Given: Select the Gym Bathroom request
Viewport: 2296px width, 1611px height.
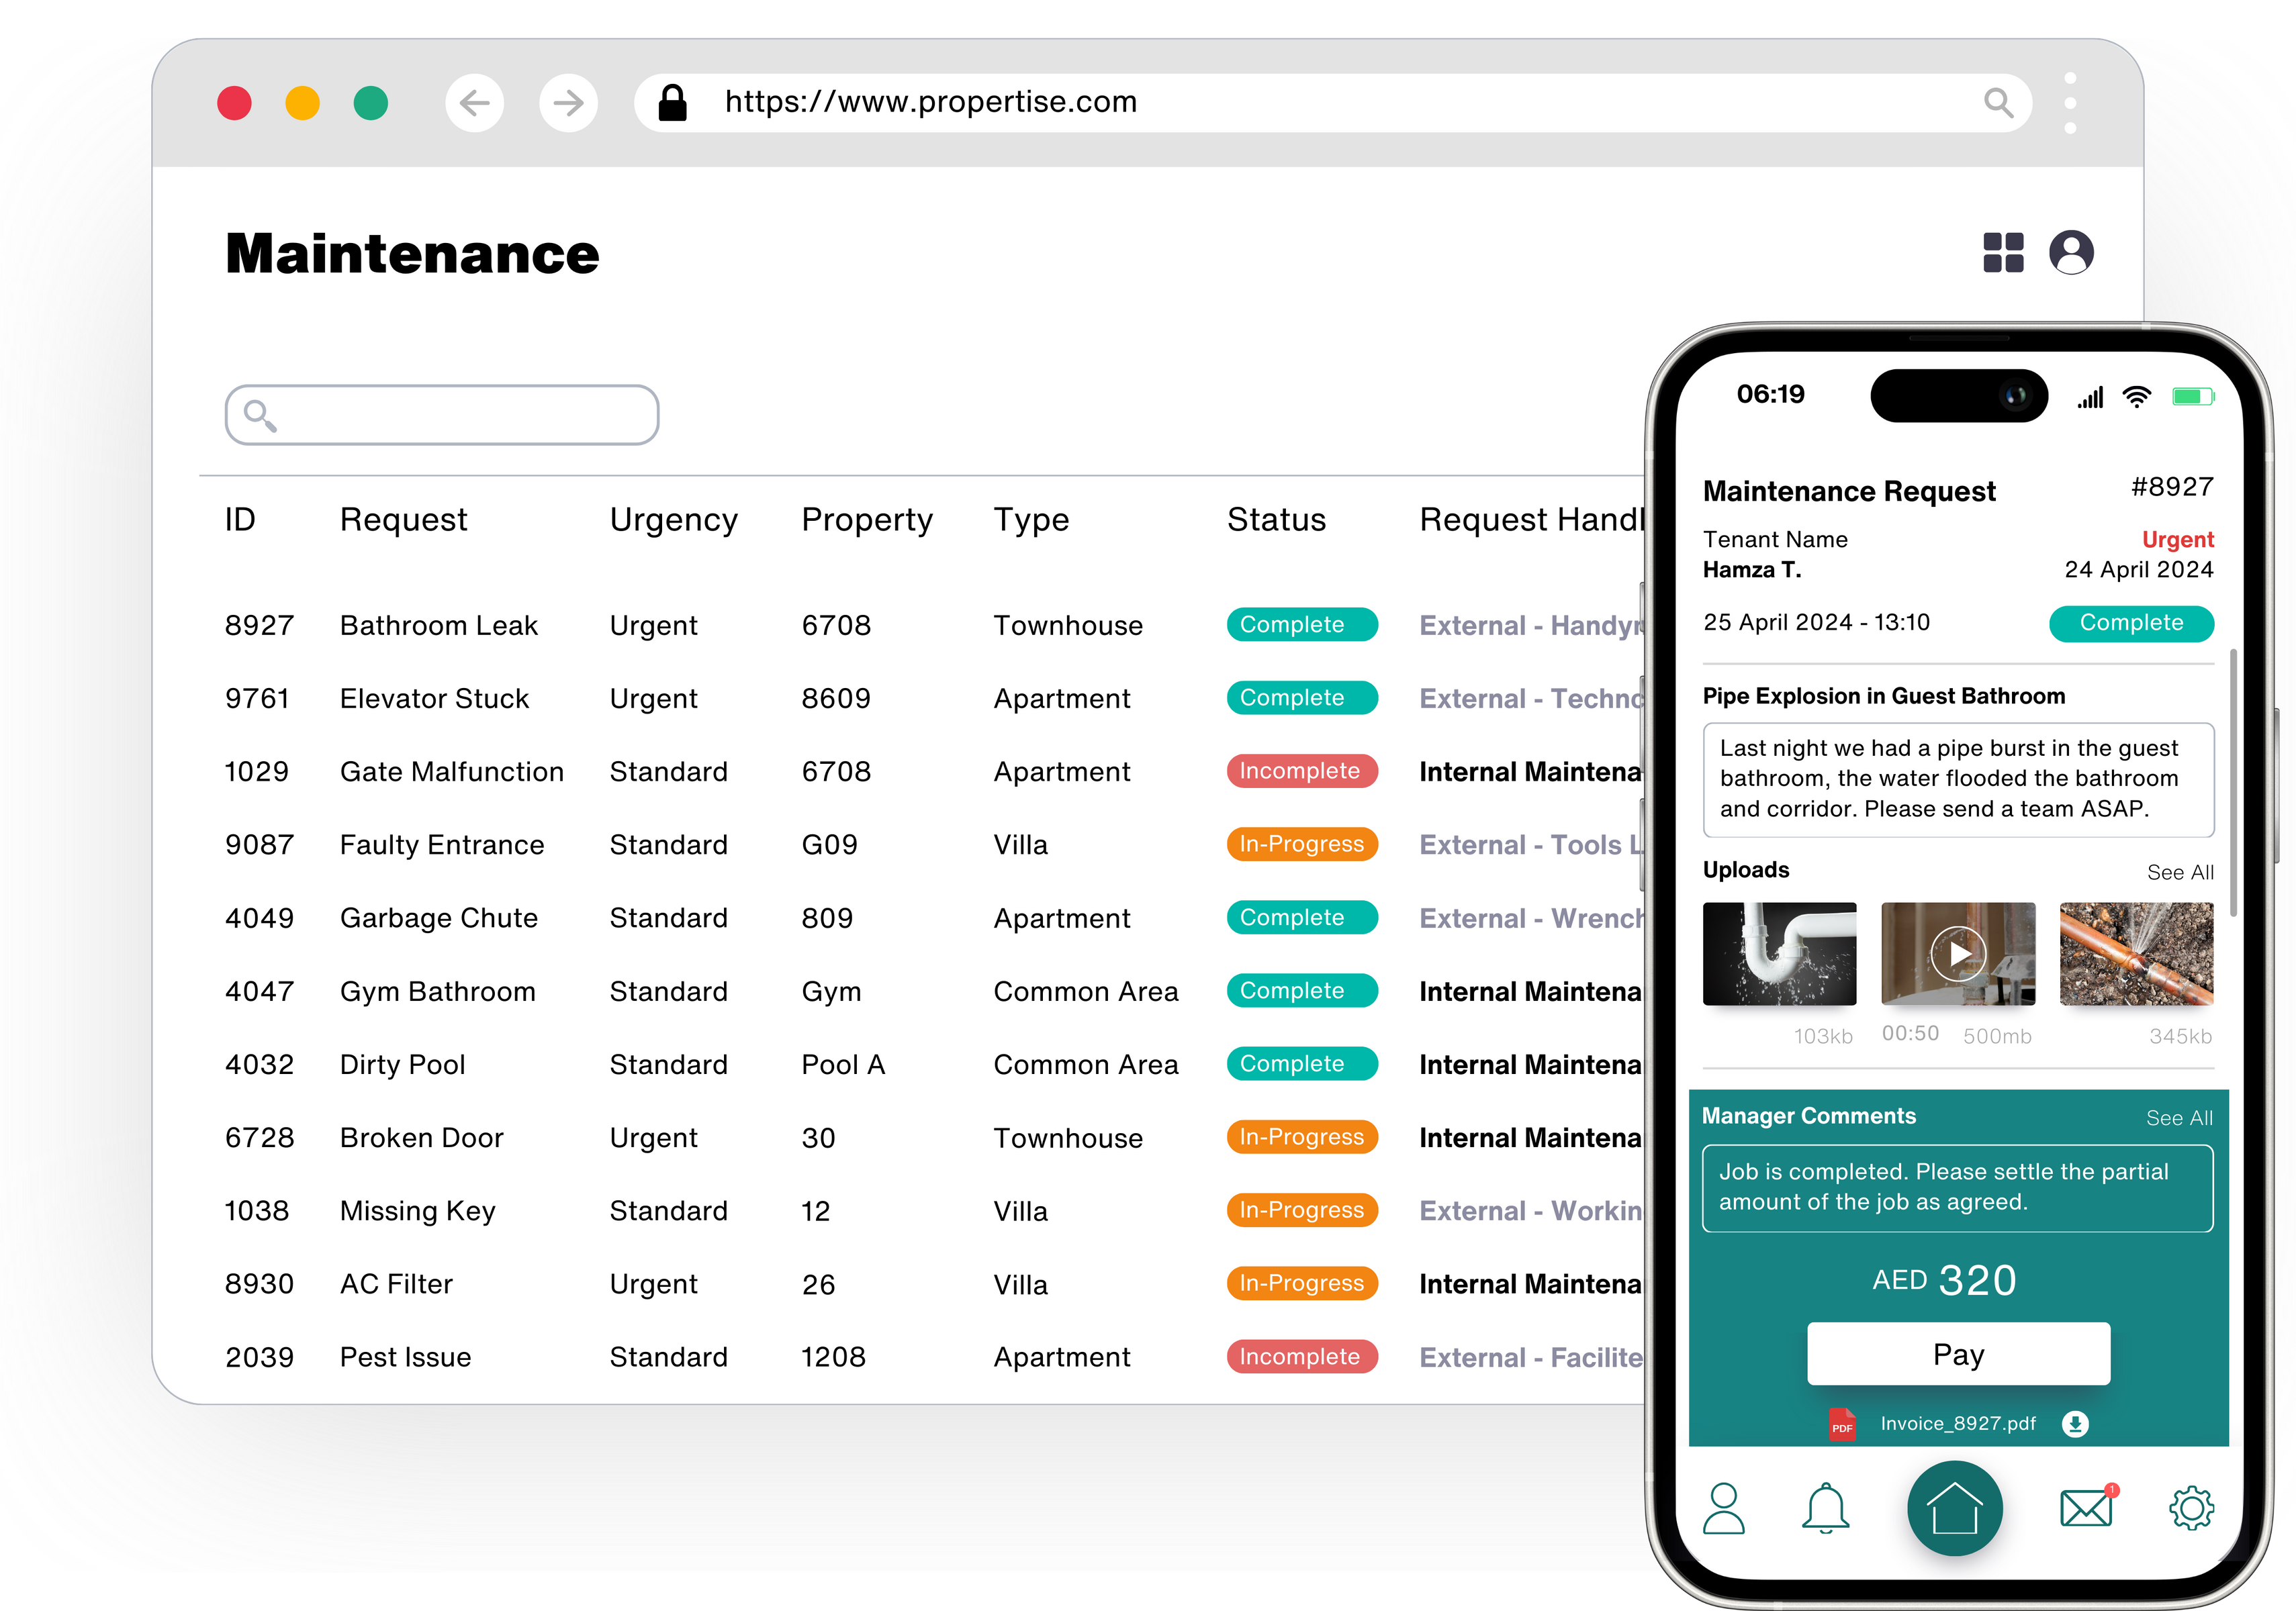Looking at the screenshot, I should point(438,991).
